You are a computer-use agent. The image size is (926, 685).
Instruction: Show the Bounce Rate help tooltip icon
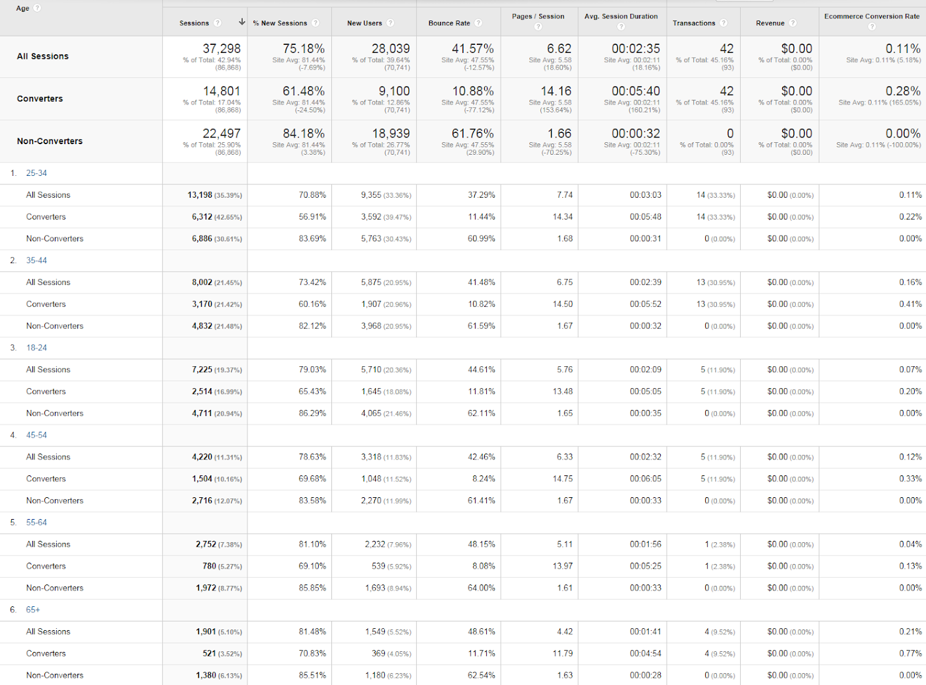click(478, 23)
